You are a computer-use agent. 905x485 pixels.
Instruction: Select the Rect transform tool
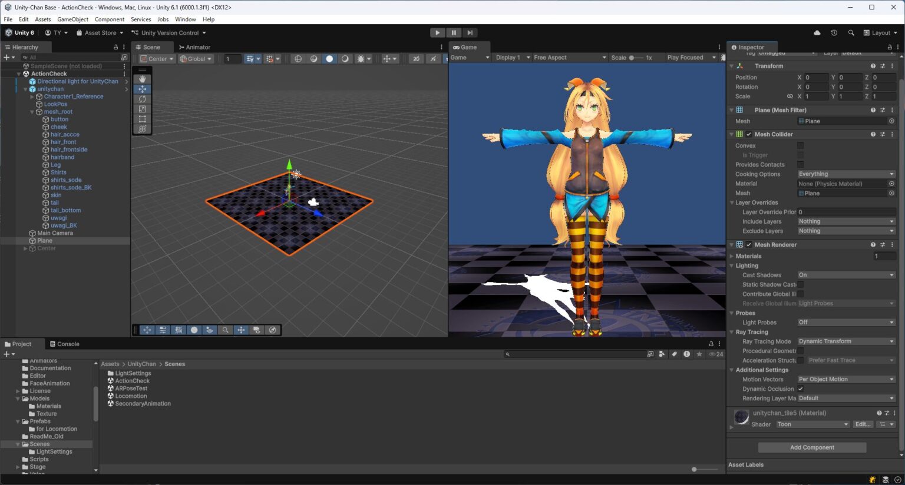pos(141,118)
